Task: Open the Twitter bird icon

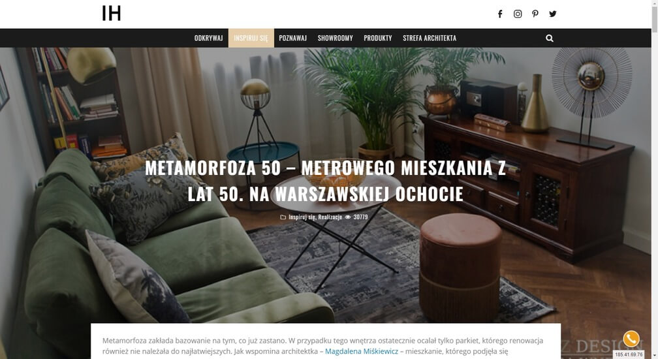Action: click(553, 14)
